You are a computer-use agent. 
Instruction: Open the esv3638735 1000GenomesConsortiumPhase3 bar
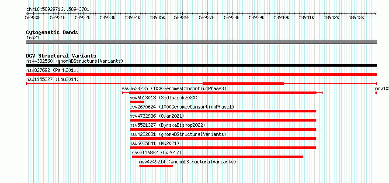[x=222, y=93]
